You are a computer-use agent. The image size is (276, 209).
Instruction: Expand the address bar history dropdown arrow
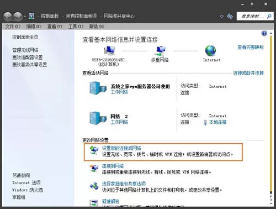click(x=222, y=17)
